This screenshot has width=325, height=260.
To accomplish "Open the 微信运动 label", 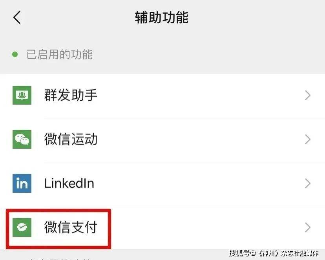I will click(x=71, y=139).
